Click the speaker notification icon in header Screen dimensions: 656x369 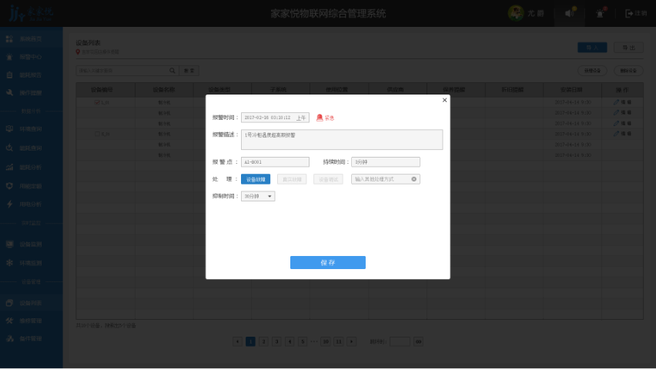pos(570,13)
